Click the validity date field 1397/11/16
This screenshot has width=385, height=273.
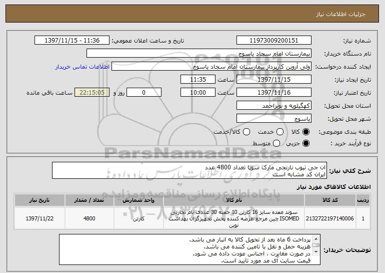pos(274,93)
